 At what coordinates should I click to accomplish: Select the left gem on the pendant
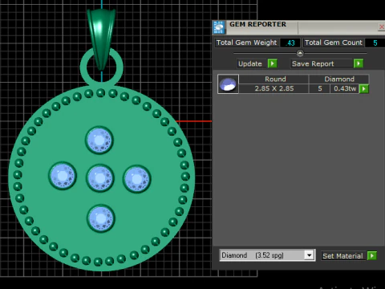click(63, 176)
